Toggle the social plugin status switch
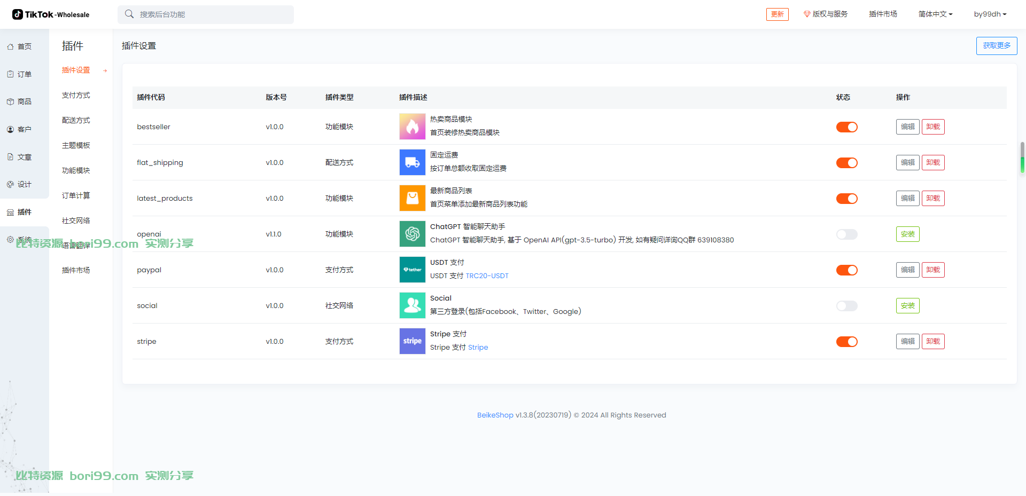1026x496 pixels. pyautogui.click(x=847, y=306)
